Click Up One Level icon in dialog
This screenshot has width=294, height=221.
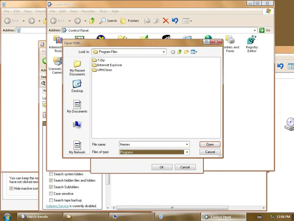(179, 52)
